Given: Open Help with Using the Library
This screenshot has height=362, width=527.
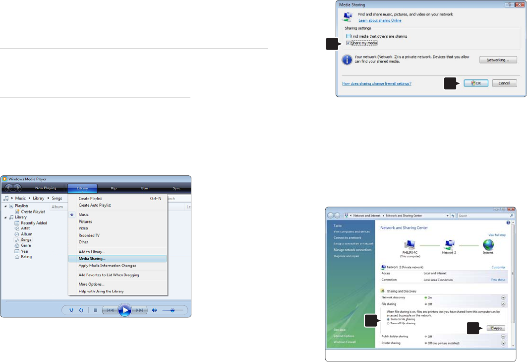Looking at the screenshot, I should (117, 291).
